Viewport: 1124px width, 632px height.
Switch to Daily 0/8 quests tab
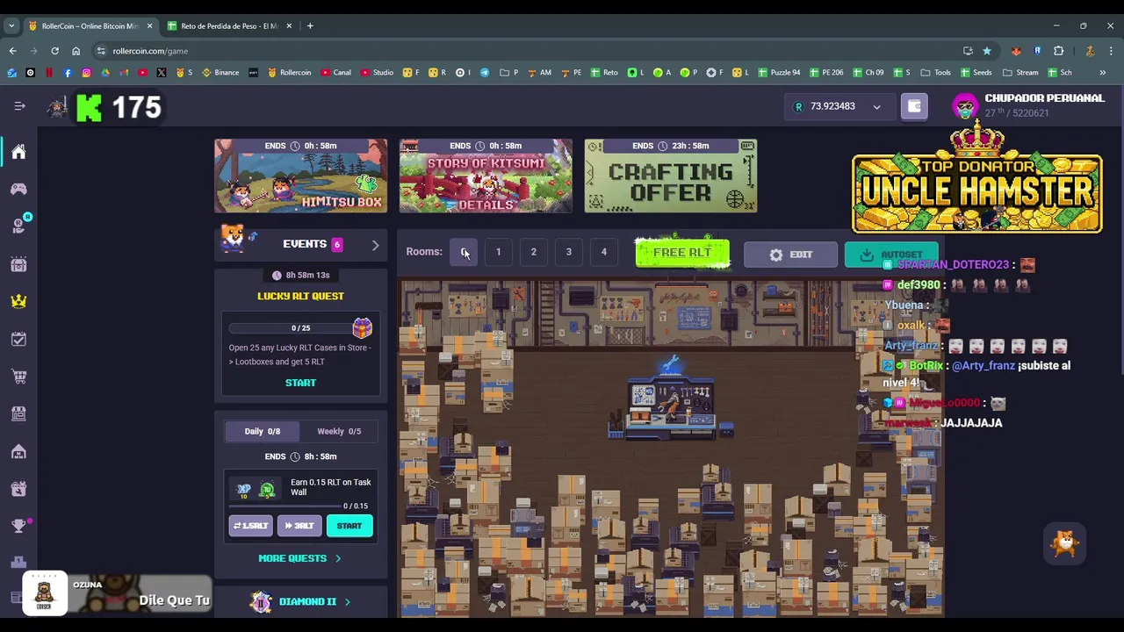pyautogui.click(x=263, y=431)
